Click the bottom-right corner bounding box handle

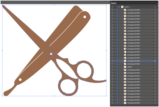click(106, 96)
